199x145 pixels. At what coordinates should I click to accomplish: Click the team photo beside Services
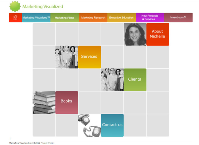tap(67, 57)
